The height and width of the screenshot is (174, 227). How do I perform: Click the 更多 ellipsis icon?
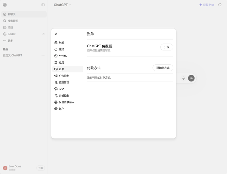click(5, 41)
